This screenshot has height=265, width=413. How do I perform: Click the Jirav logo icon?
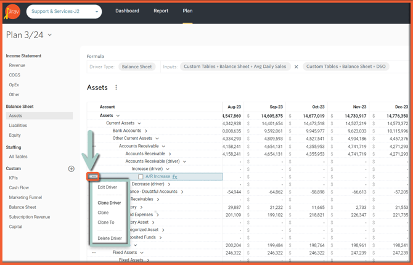point(12,11)
